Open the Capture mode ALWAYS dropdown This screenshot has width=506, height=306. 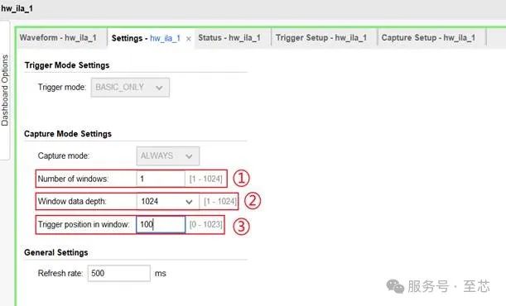tap(168, 156)
